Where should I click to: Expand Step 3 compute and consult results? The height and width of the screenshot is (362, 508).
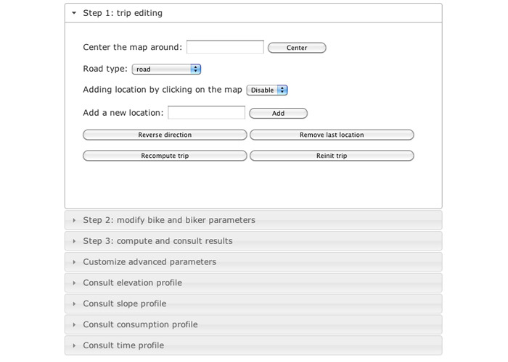(x=253, y=241)
